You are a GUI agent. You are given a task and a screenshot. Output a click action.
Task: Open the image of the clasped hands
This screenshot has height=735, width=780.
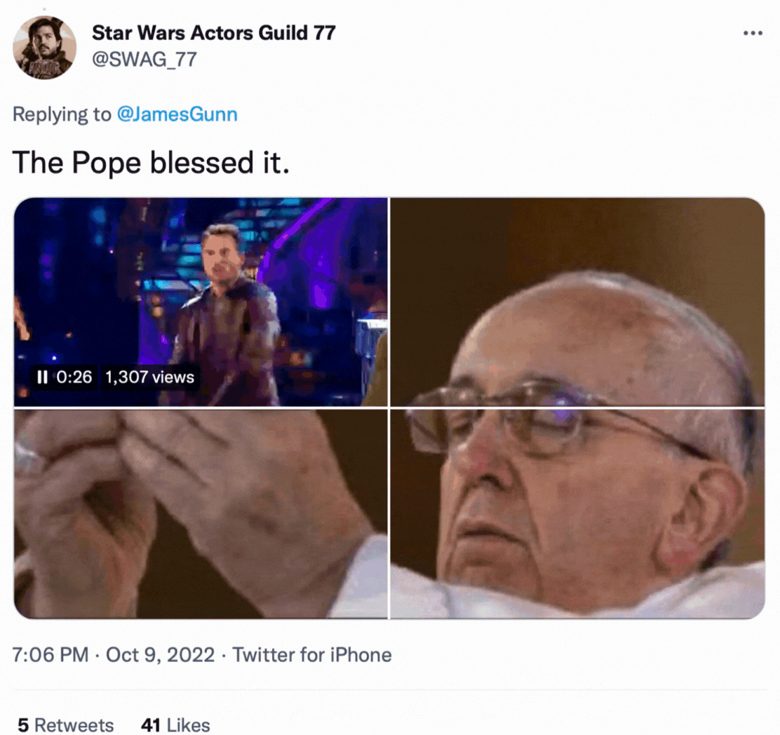pos(201,513)
